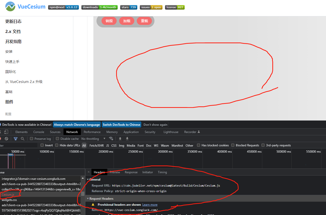Filter requests by All types
326x215 pixels.
coord(84,145)
